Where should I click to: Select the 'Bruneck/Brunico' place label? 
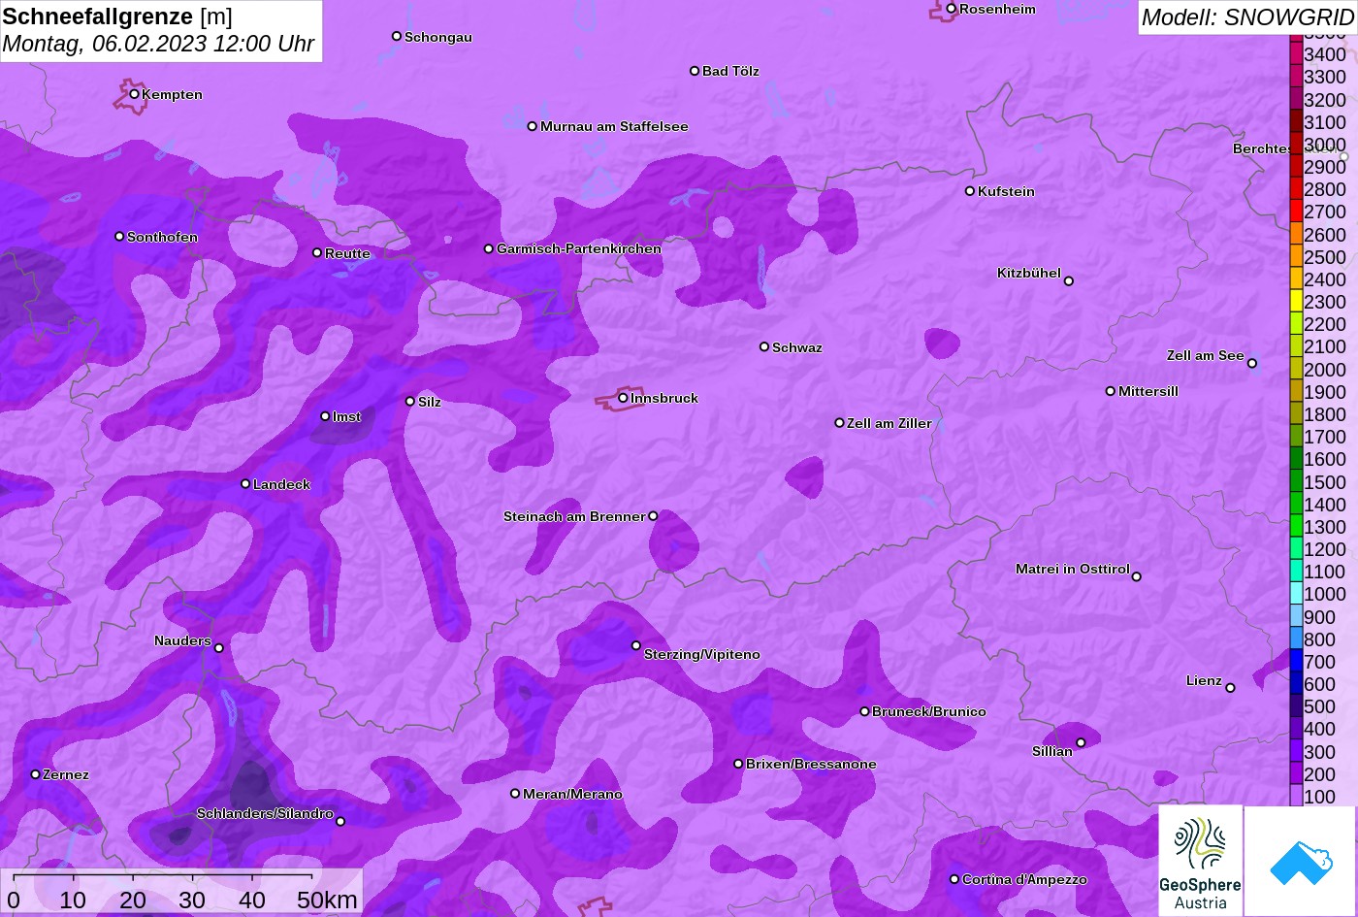point(929,711)
